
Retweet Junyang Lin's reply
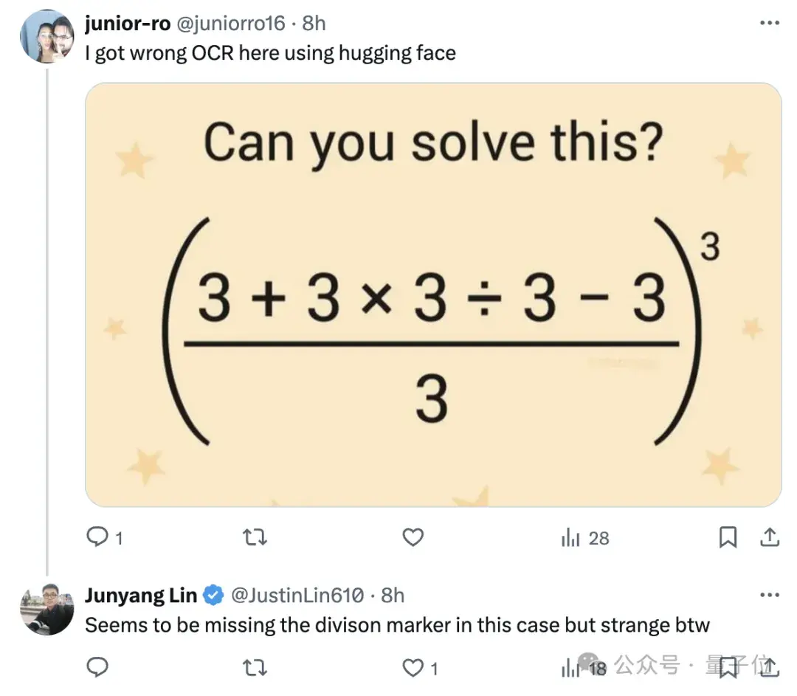coord(255,668)
